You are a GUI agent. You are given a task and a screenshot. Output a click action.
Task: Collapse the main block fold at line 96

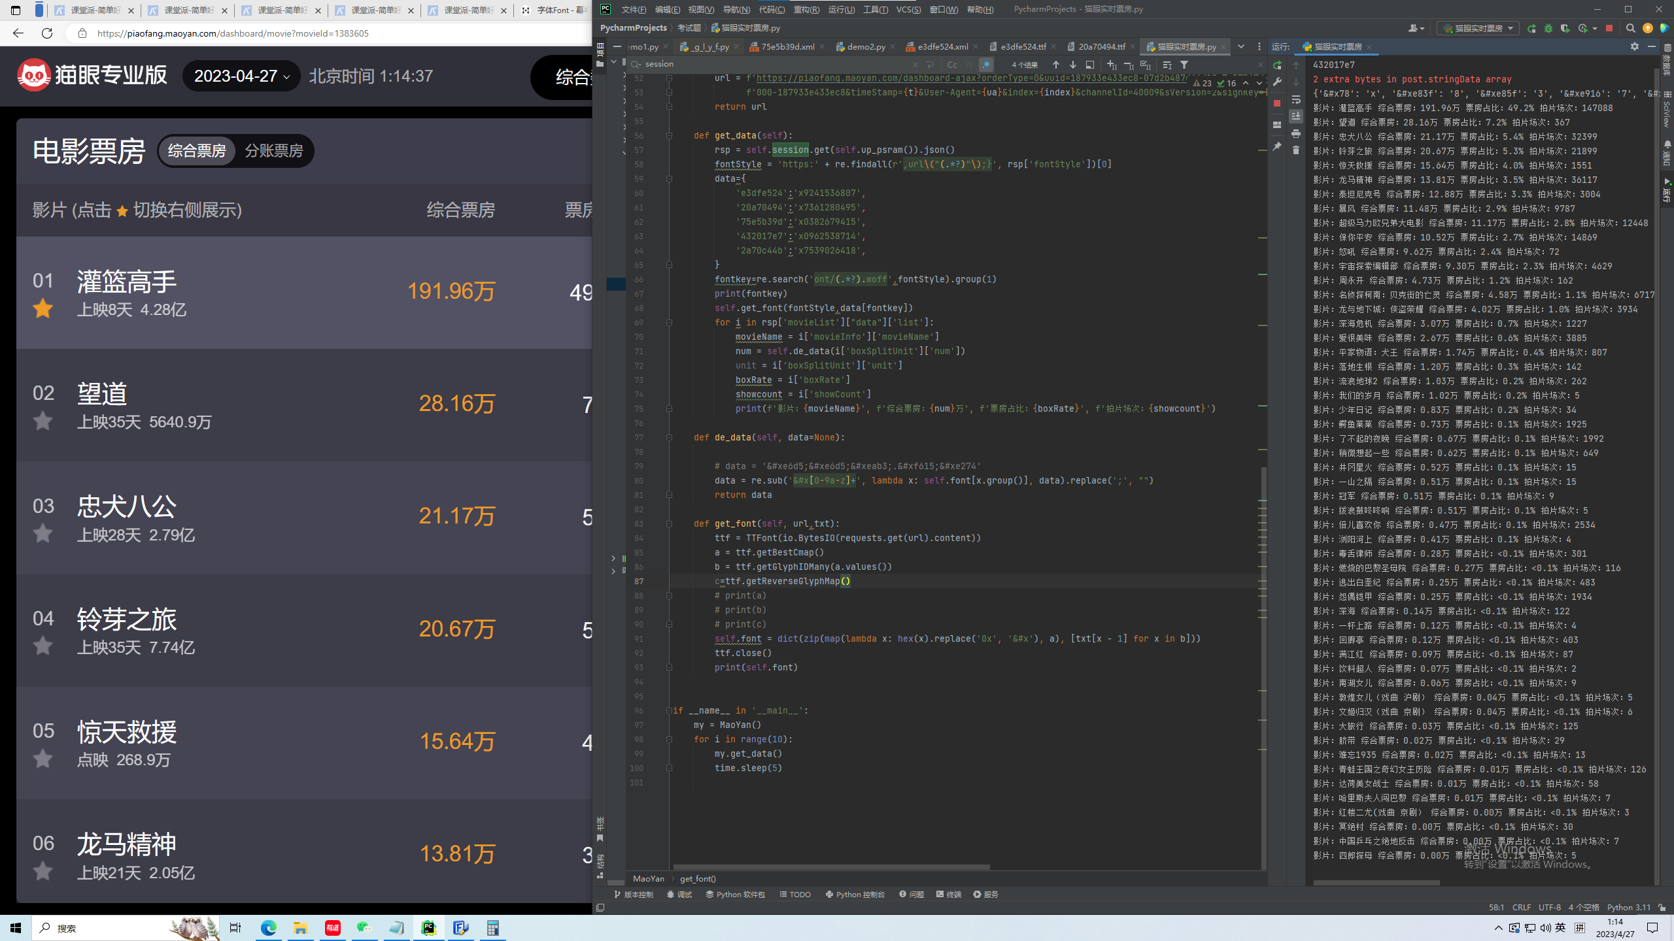click(669, 711)
